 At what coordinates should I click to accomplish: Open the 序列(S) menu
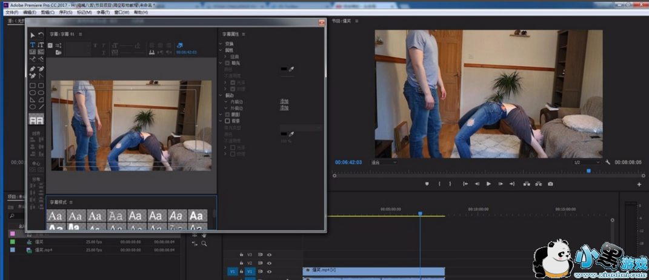click(x=65, y=12)
